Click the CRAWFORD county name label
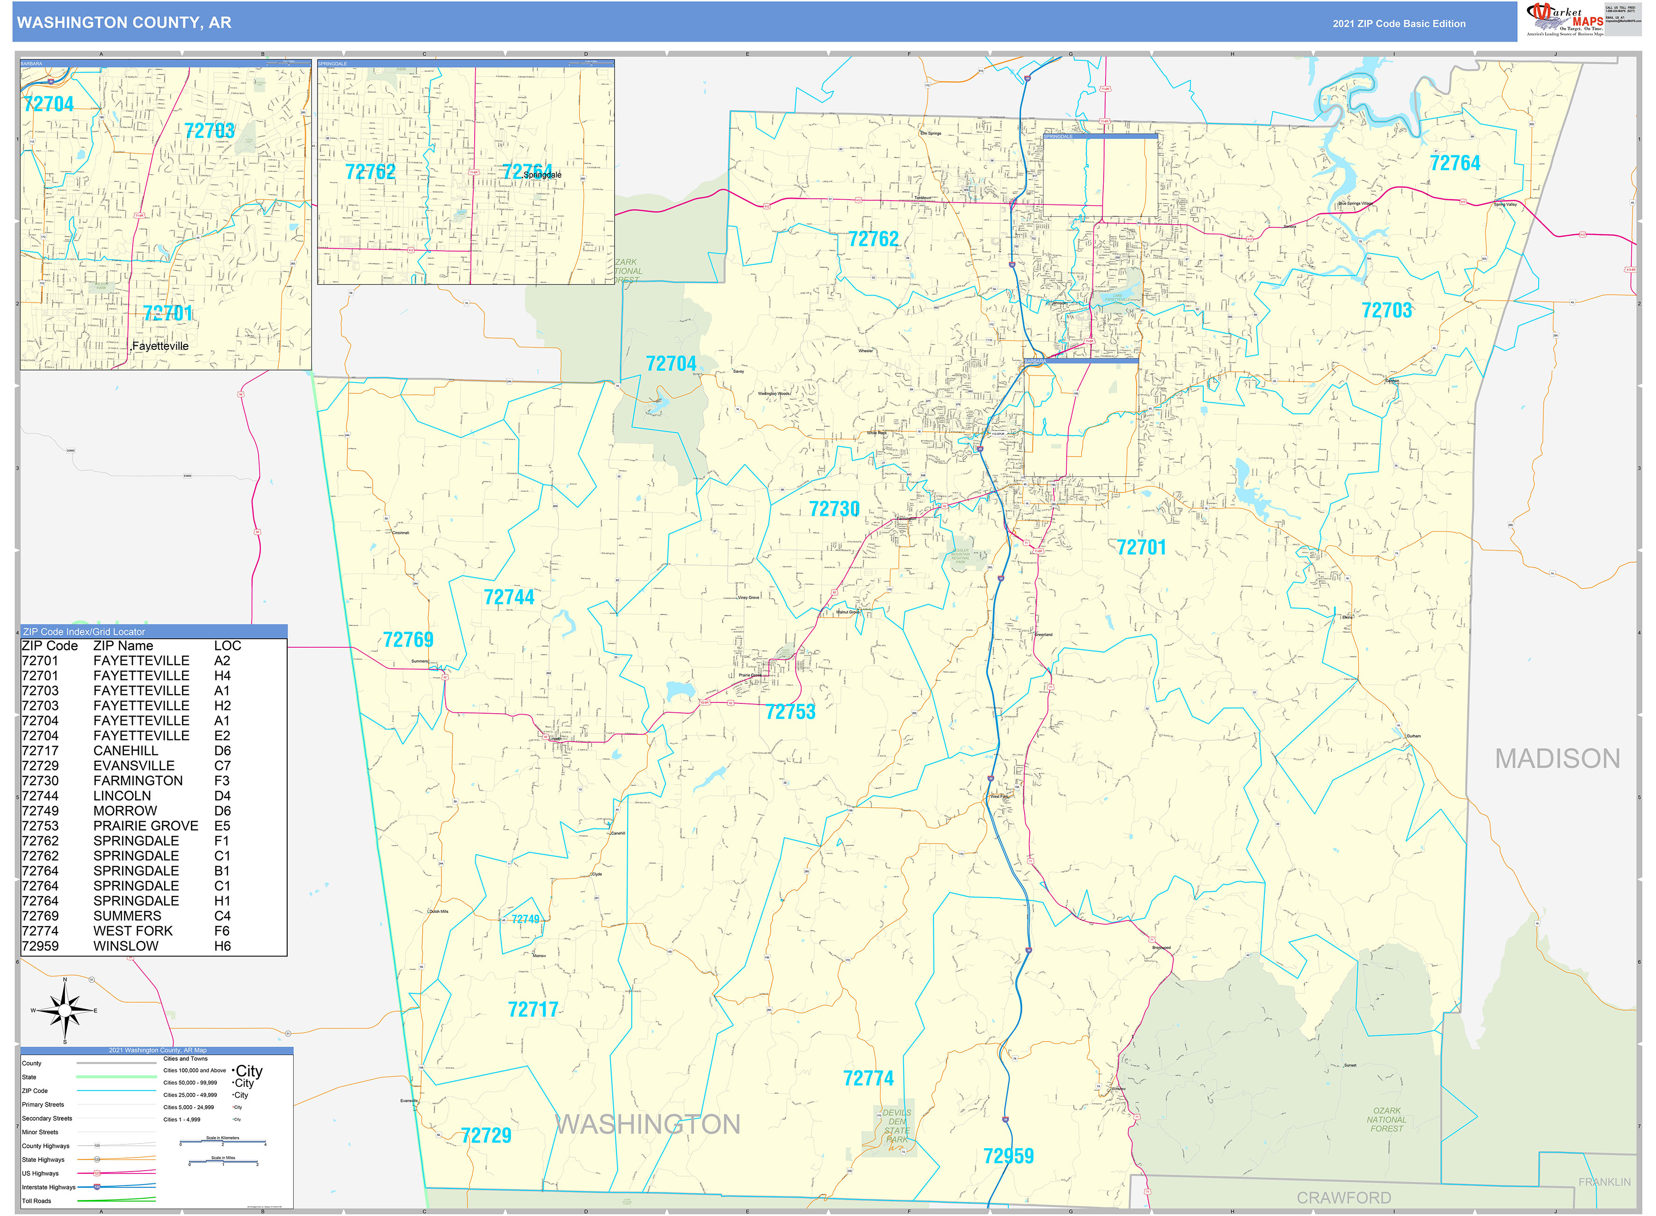This screenshot has width=1656, height=1216. (x=1344, y=1198)
